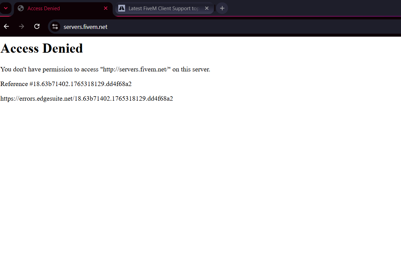Click the browser back arrow
This screenshot has height=270, width=401.
(x=6, y=26)
